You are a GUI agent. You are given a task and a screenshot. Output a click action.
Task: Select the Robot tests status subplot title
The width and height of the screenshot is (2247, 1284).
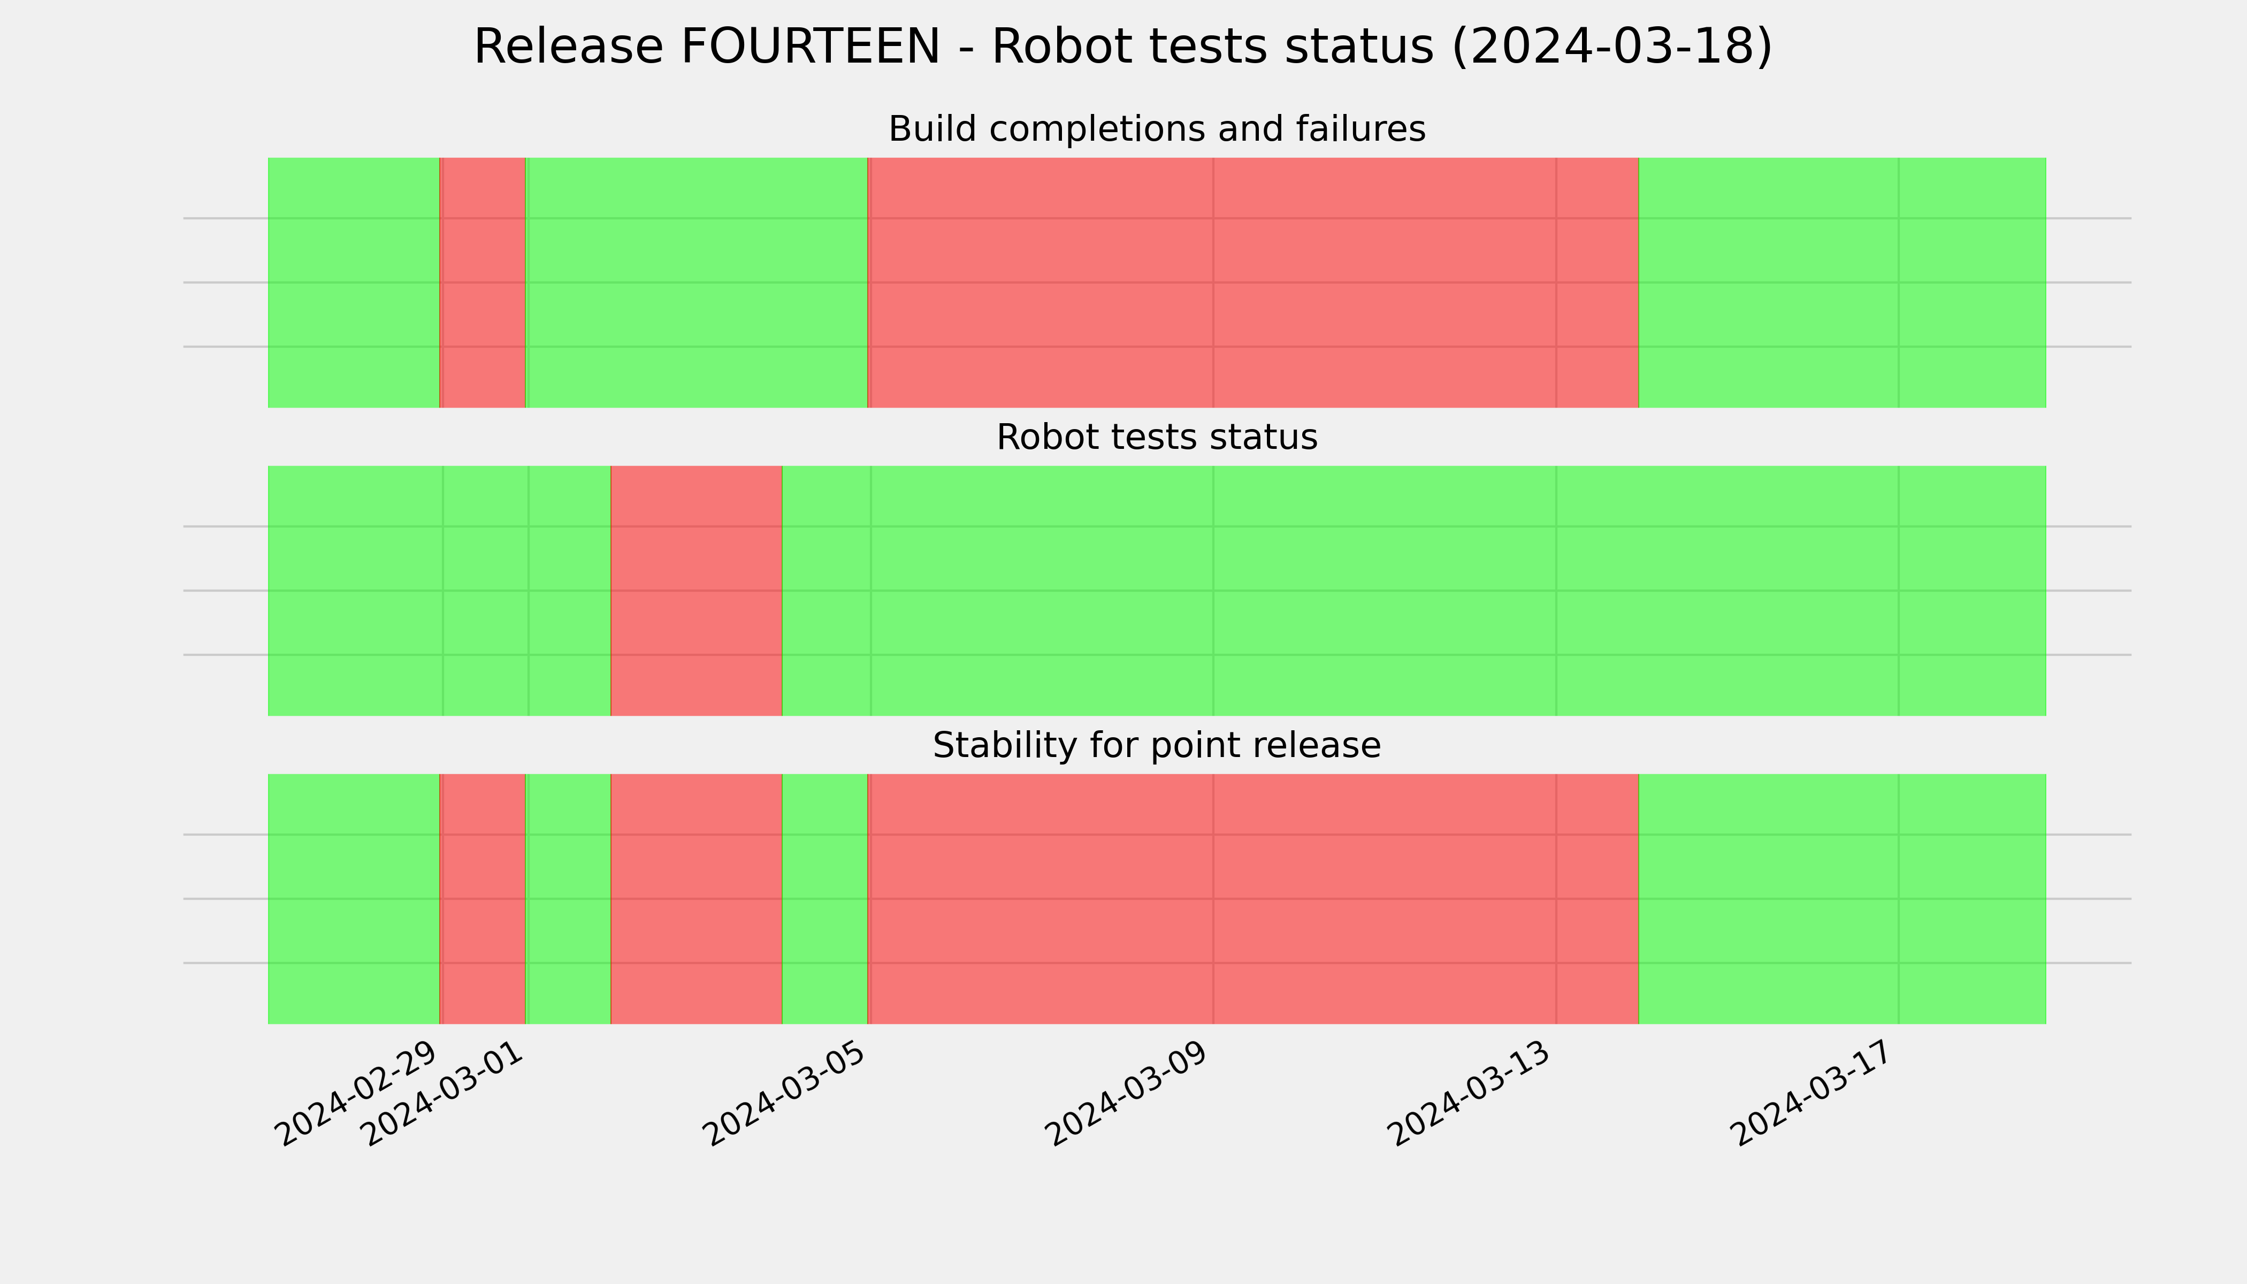pyautogui.click(x=1156, y=438)
